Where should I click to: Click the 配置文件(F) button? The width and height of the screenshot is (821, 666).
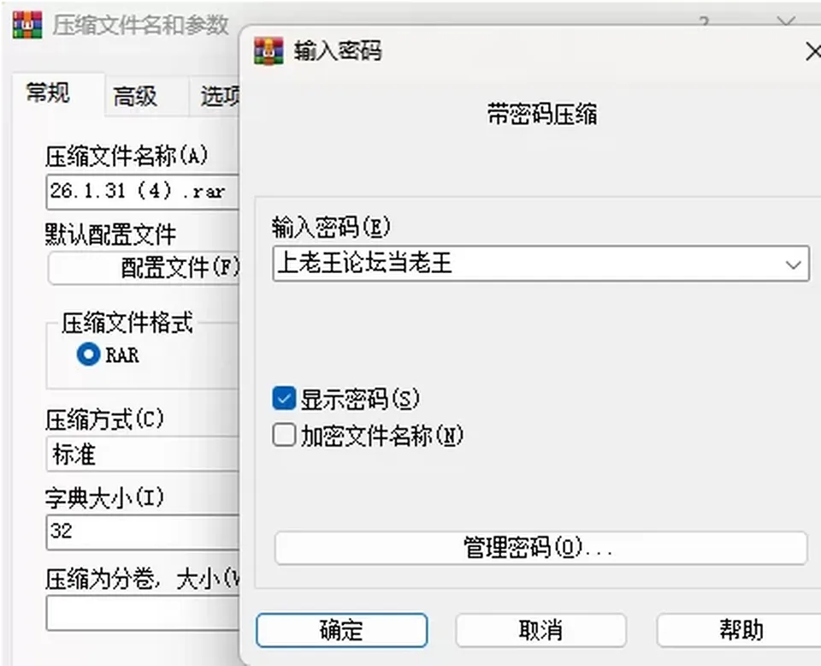pos(144,268)
